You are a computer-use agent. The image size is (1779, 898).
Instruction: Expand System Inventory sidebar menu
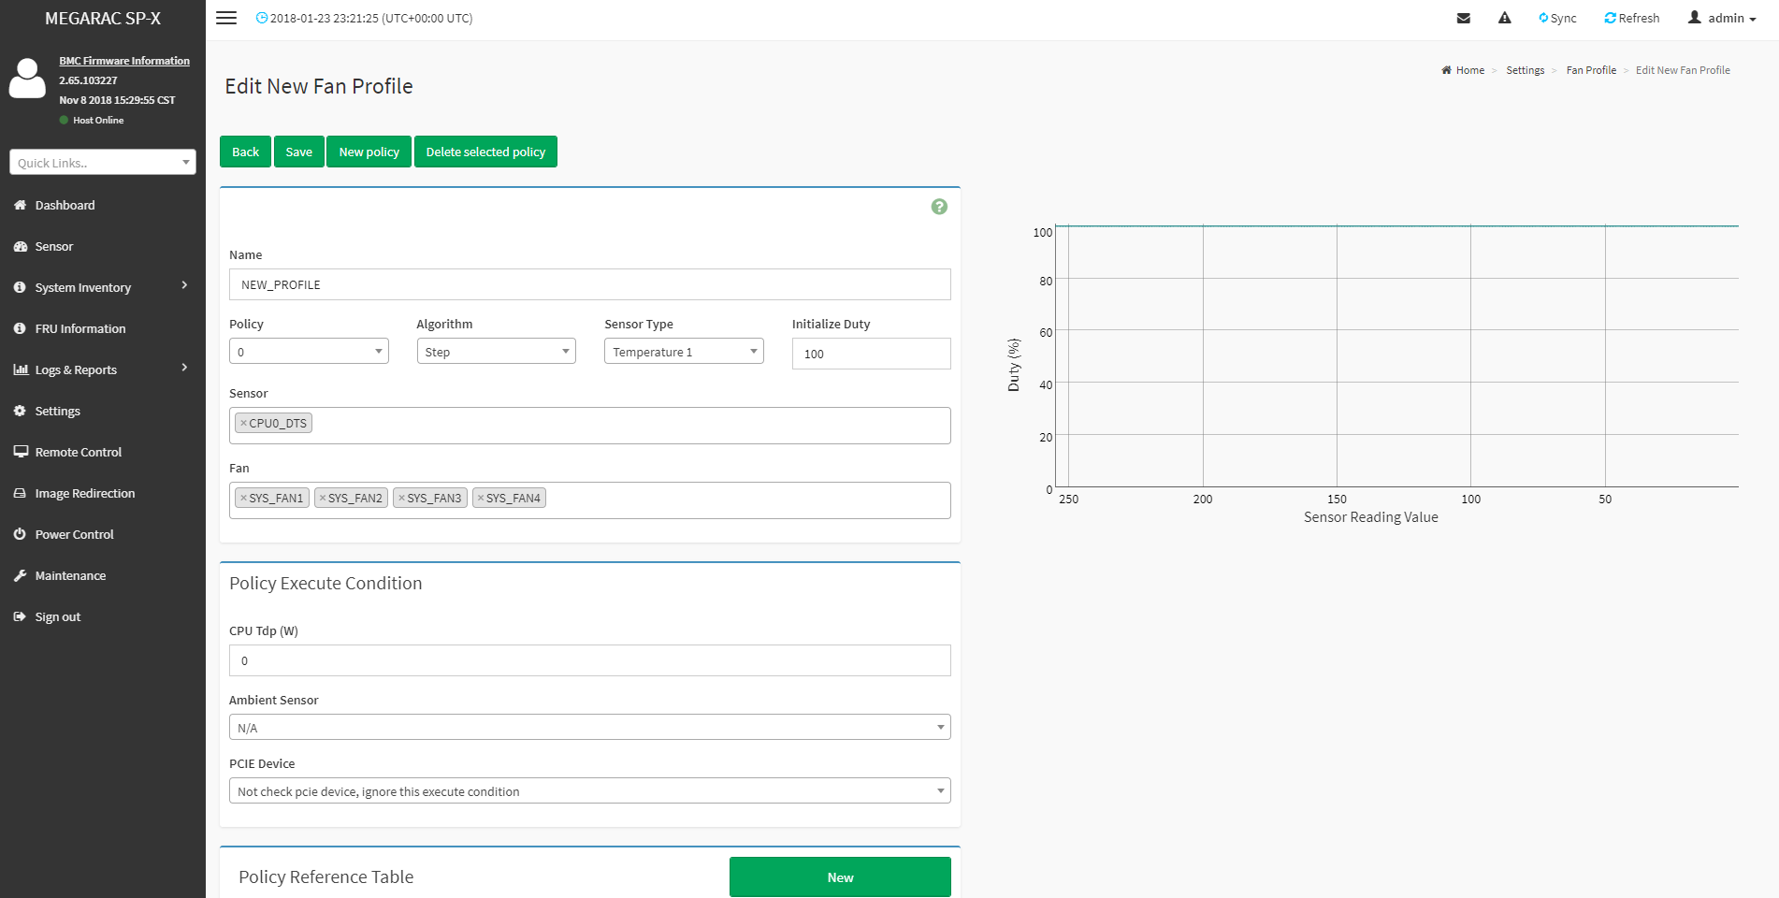[x=83, y=287]
